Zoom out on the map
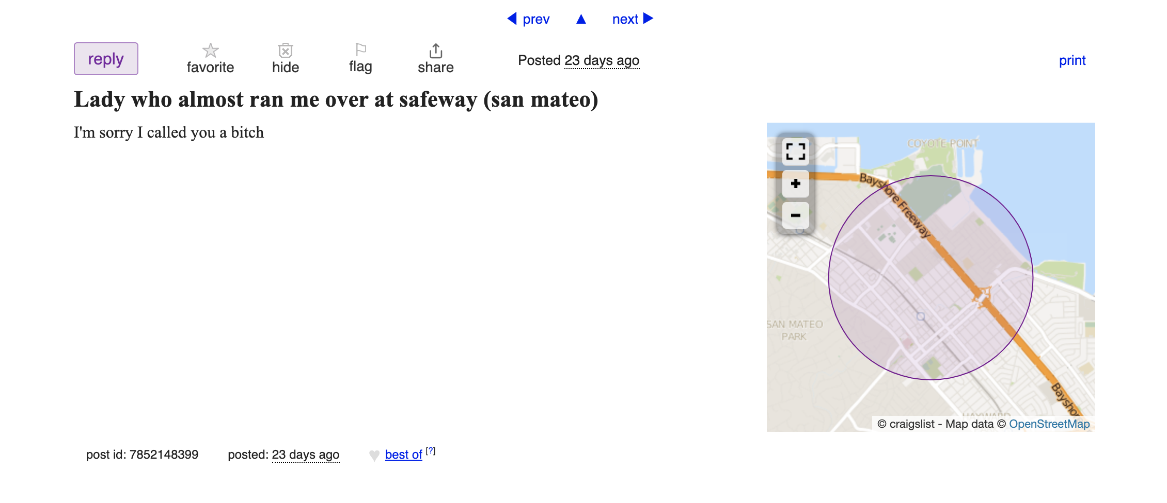Viewport: 1167px width, 503px height. [796, 215]
